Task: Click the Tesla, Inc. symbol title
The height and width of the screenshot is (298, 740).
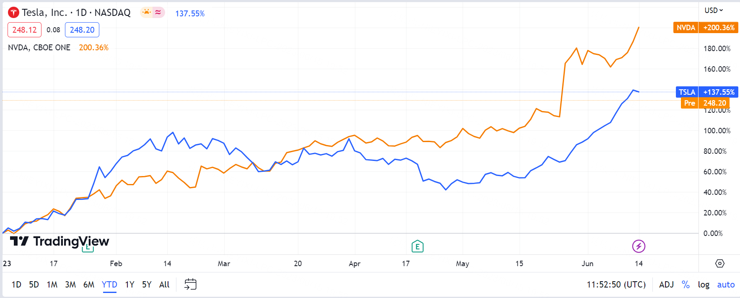Action: tap(44, 13)
